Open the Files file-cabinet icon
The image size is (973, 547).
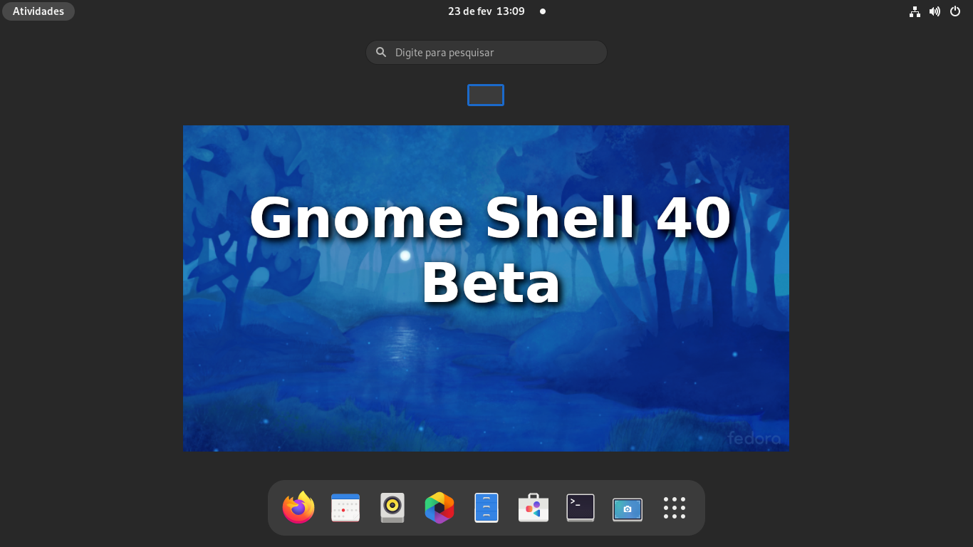486,508
